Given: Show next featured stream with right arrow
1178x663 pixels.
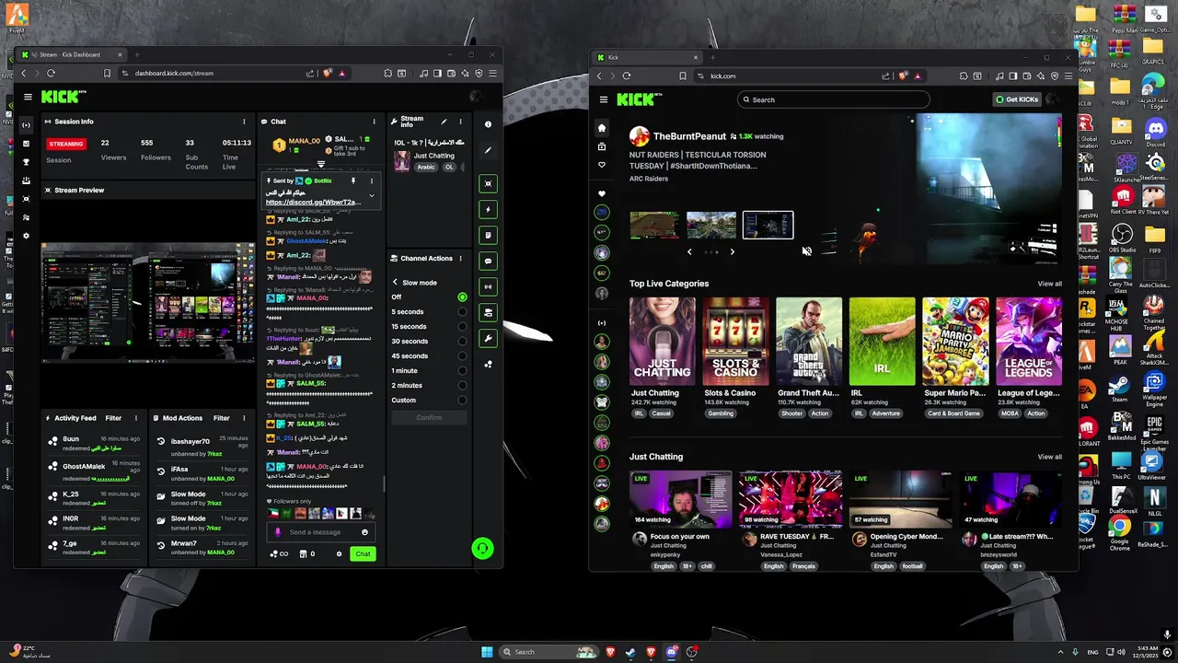Looking at the screenshot, I should click(x=733, y=251).
